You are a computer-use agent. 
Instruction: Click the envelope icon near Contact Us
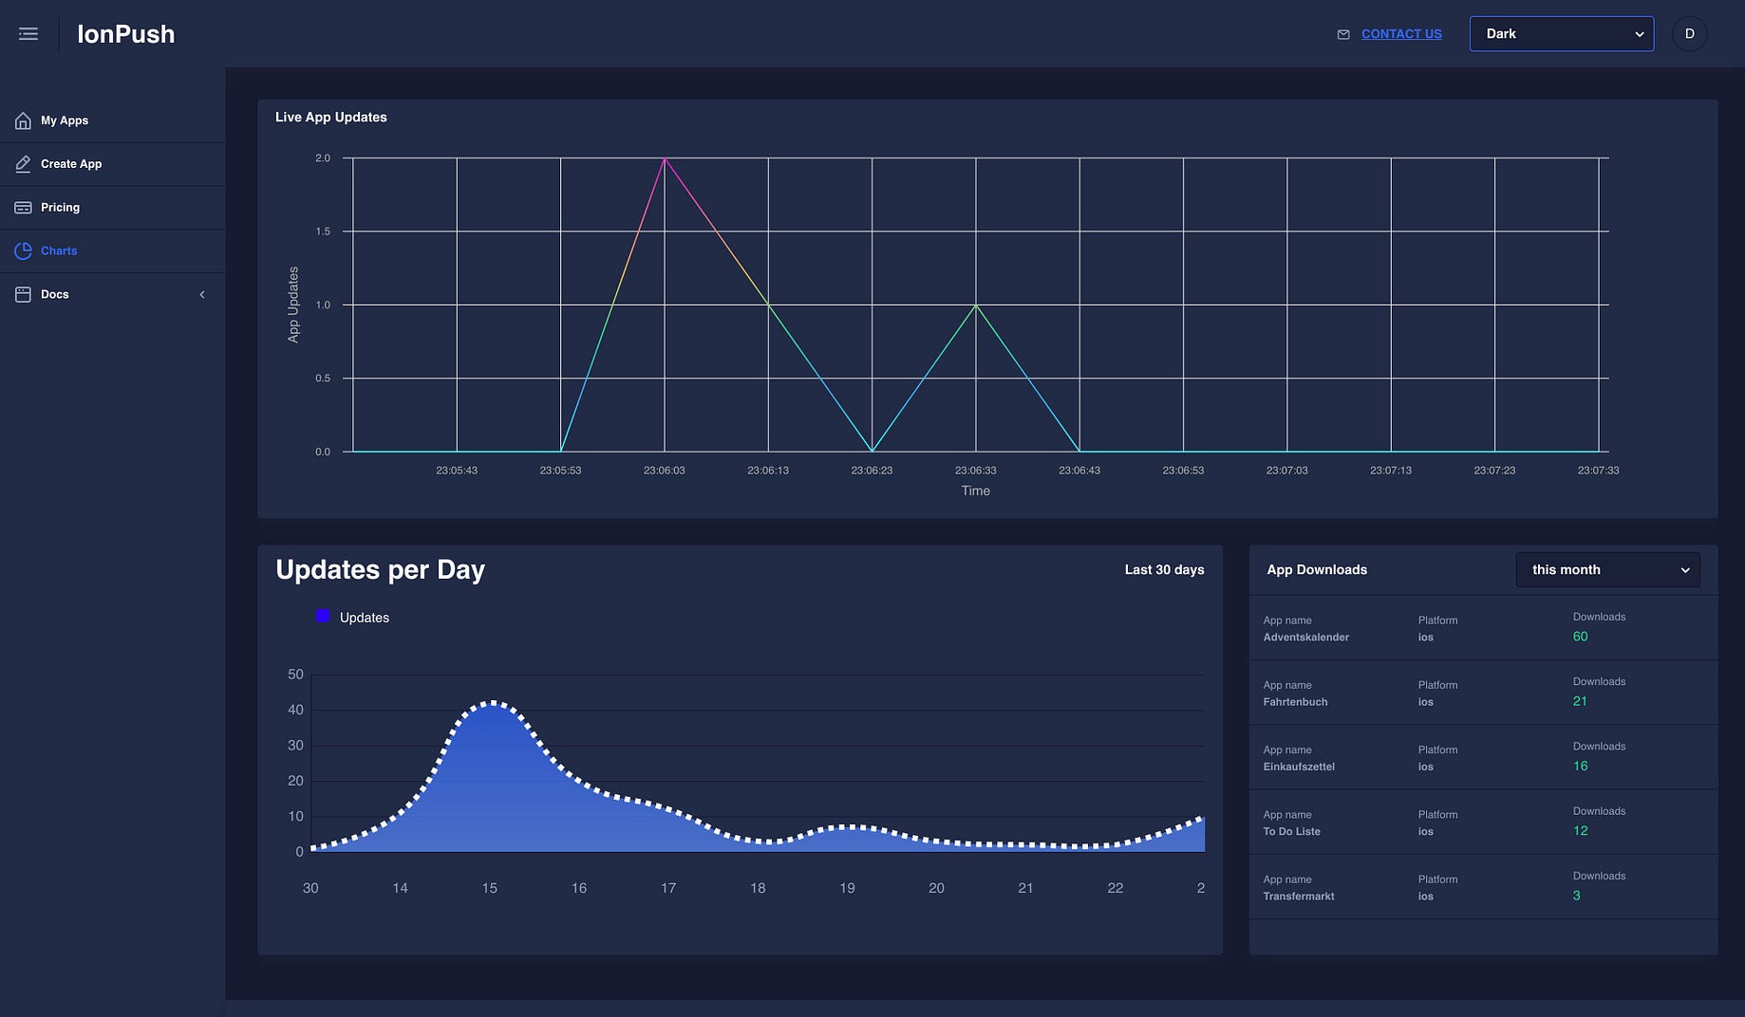point(1343,34)
